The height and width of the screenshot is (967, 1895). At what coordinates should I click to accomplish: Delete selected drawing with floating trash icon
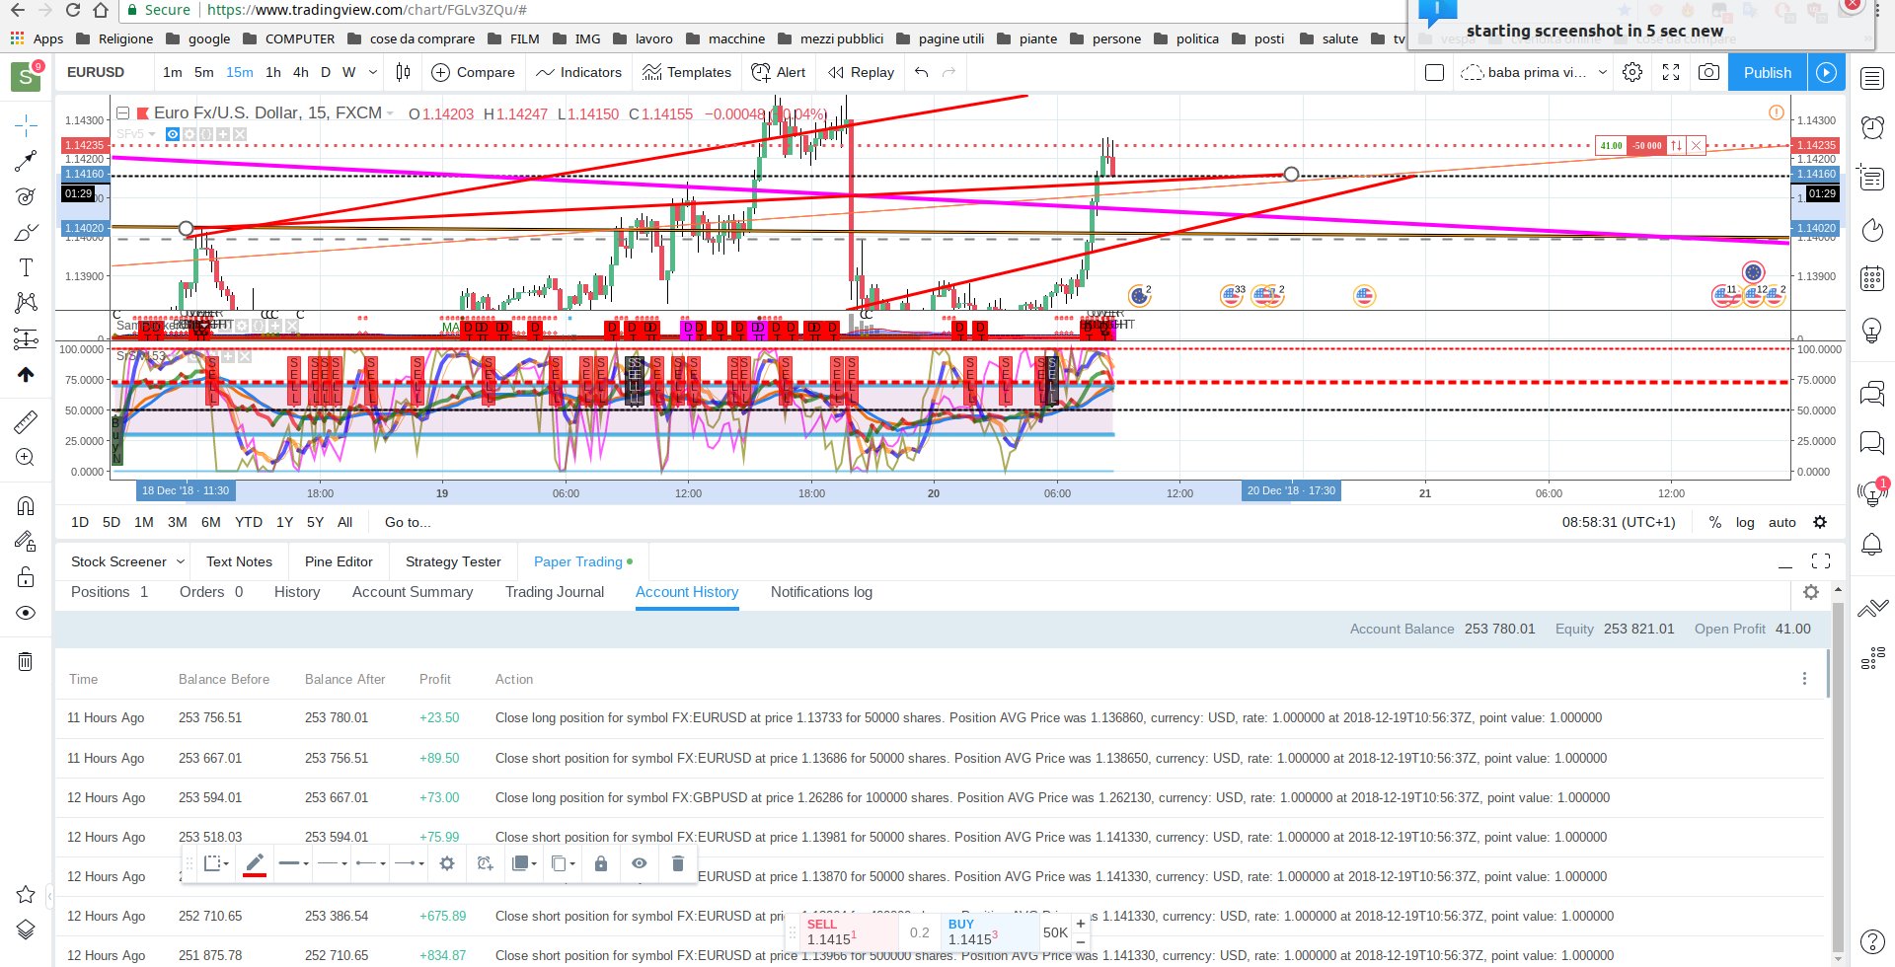coord(678,863)
